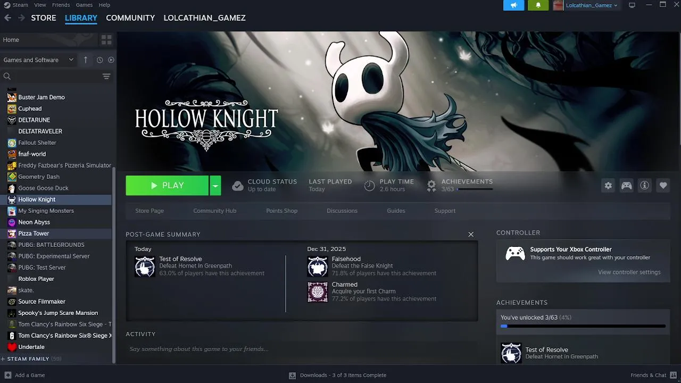Open the Games and Software dropdown
This screenshot has width=681, height=383.
38,60
